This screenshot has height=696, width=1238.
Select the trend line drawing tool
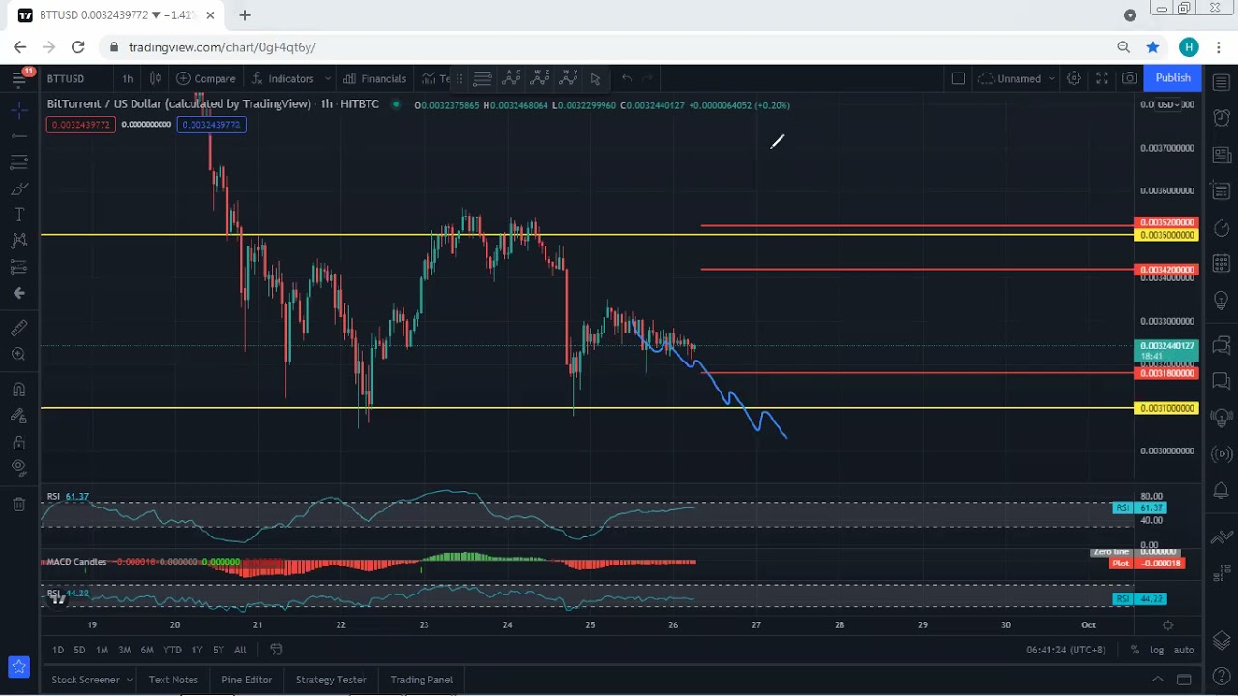[x=18, y=136]
